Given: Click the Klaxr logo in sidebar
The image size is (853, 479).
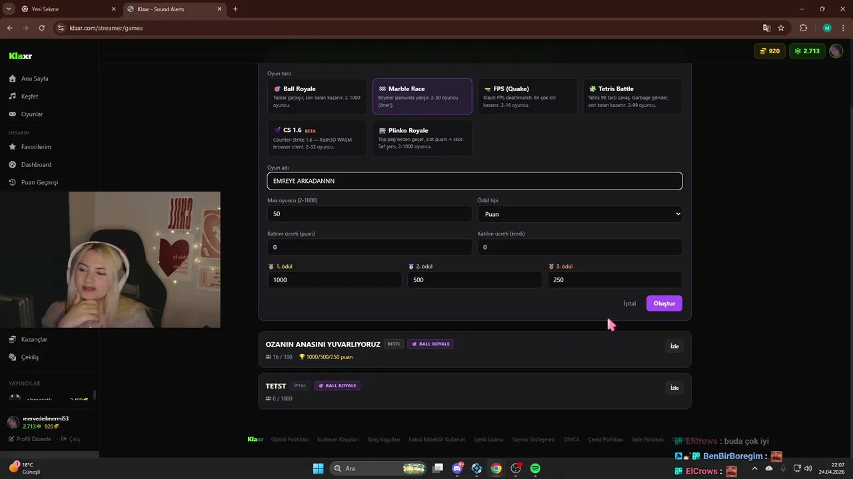Looking at the screenshot, I should (x=21, y=57).
